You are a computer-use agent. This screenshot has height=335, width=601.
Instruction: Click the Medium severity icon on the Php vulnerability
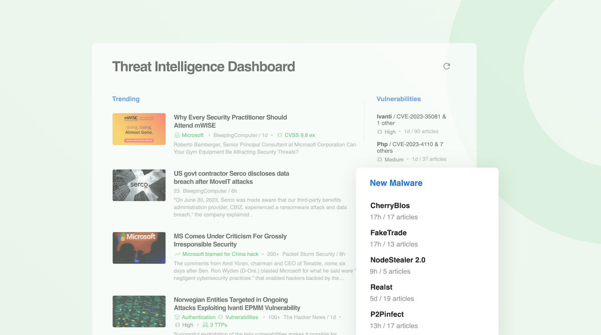click(x=379, y=159)
